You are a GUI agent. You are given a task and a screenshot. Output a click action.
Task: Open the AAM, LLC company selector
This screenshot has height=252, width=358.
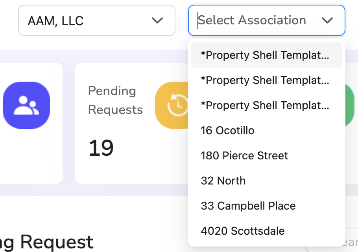(97, 20)
